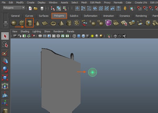Switch to the Deformation shelf tab

pyautogui.click(x=91, y=16)
